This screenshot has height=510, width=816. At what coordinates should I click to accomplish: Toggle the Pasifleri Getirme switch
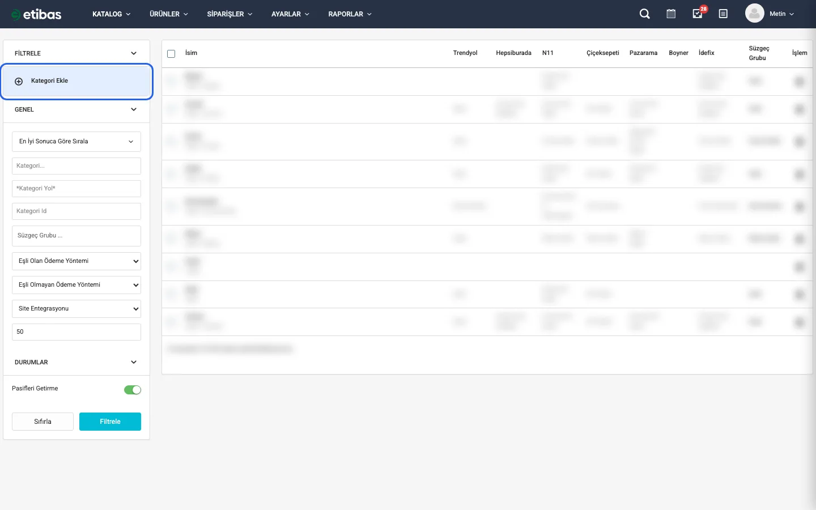(x=132, y=390)
